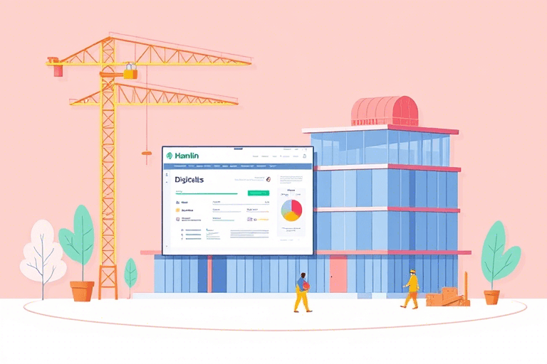Open notifications via the bell icon
Image resolution: width=547 pixels, height=364 pixels.
coord(304,156)
